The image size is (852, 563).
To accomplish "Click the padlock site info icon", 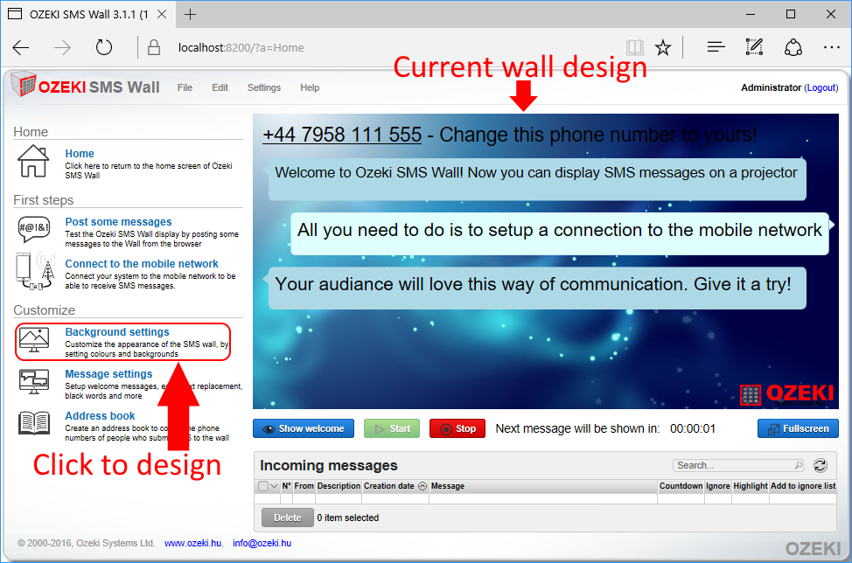I will (x=154, y=48).
